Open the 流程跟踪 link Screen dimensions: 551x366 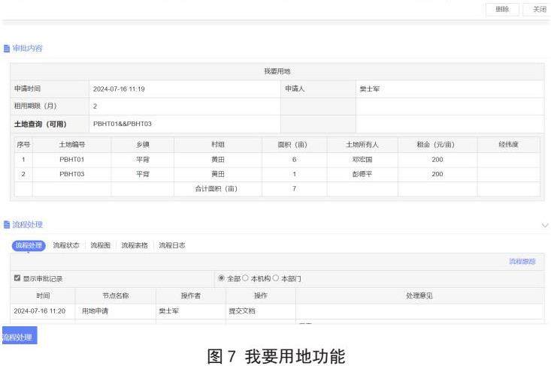click(x=522, y=262)
